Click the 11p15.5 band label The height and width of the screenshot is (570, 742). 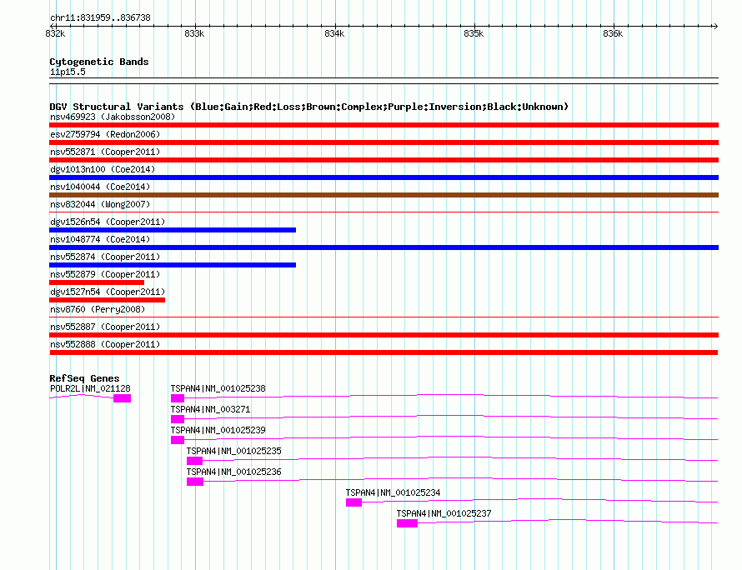68,72
